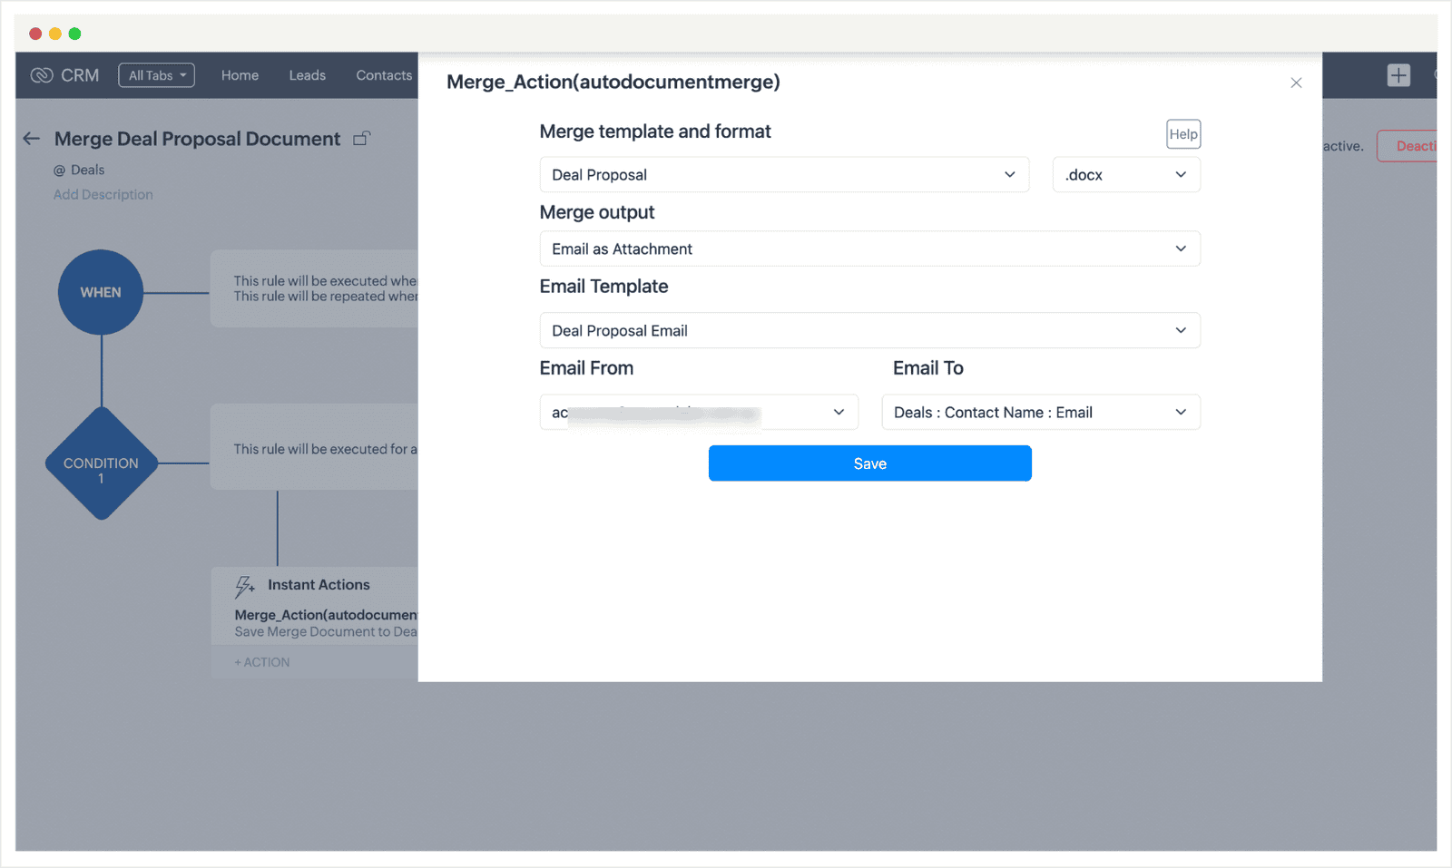The height and width of the screenshot is (868, 1452).
Task: Click the 'Merge output' heading text
Action: pyautogui.click(x=597, y=212)
